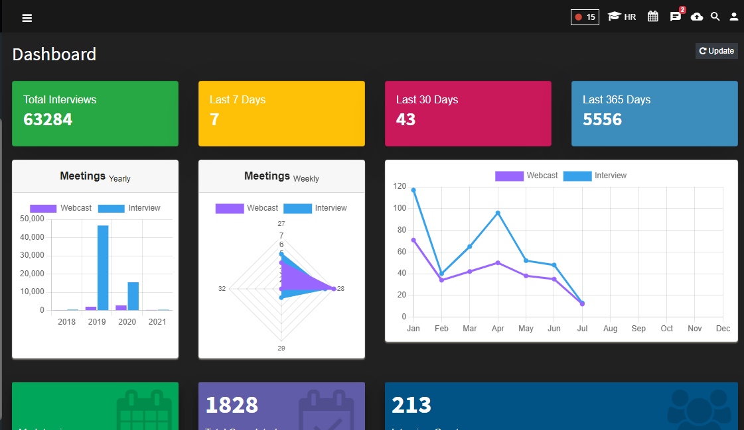Click the Update refresh button
The width and height of the screenshot is (744, 430).
click(717, 50)
